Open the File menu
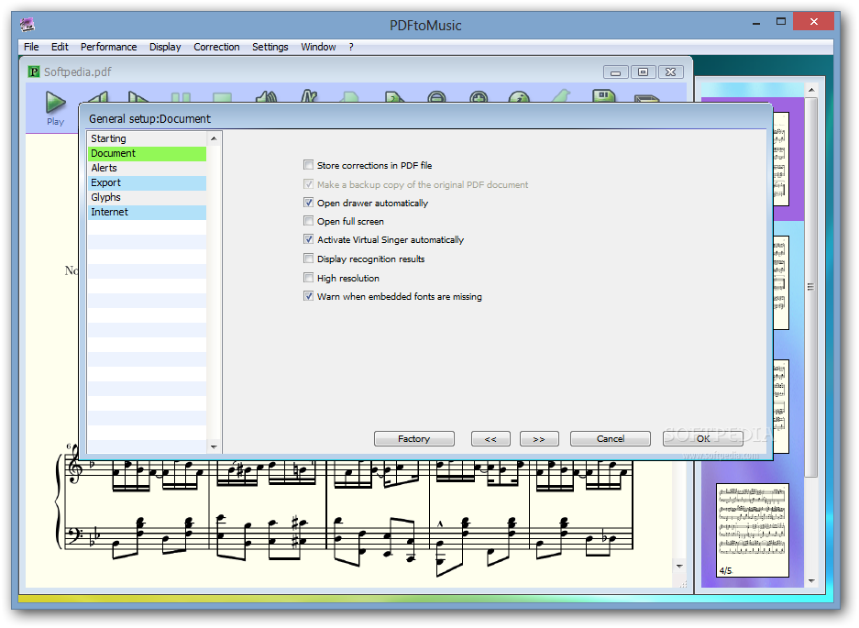 point(31,47)
